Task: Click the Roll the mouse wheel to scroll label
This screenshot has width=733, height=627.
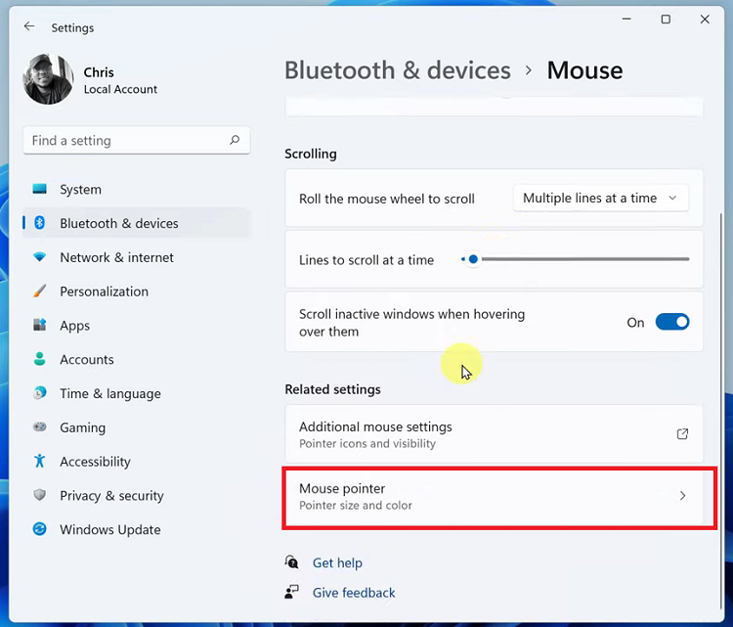Action: pos(387,199)
